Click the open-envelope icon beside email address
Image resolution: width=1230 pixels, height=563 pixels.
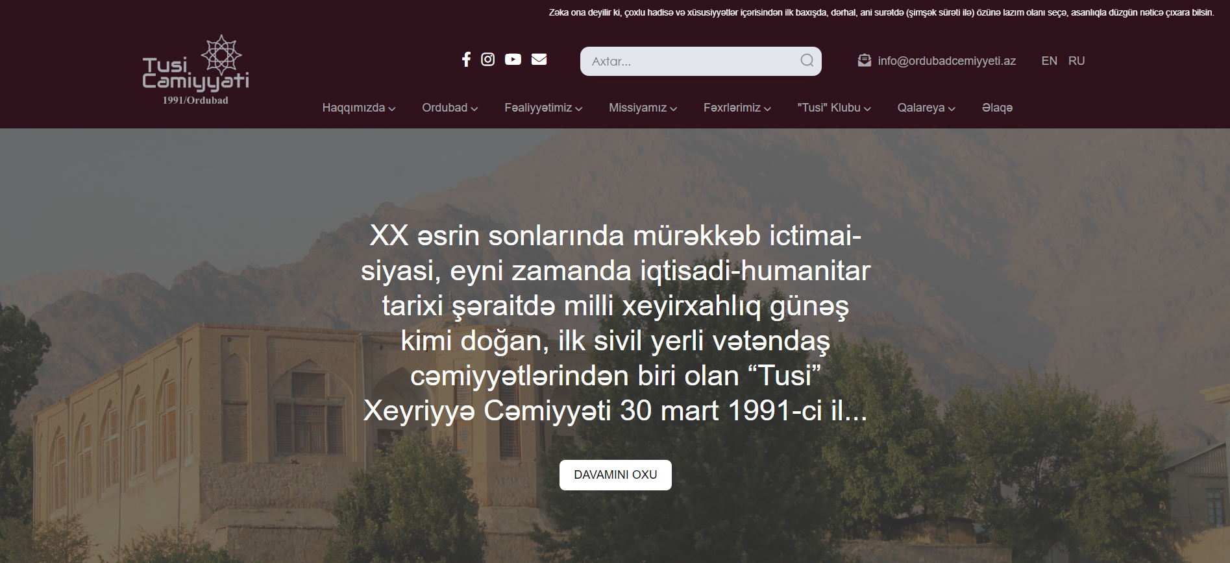tap(865, 60)
